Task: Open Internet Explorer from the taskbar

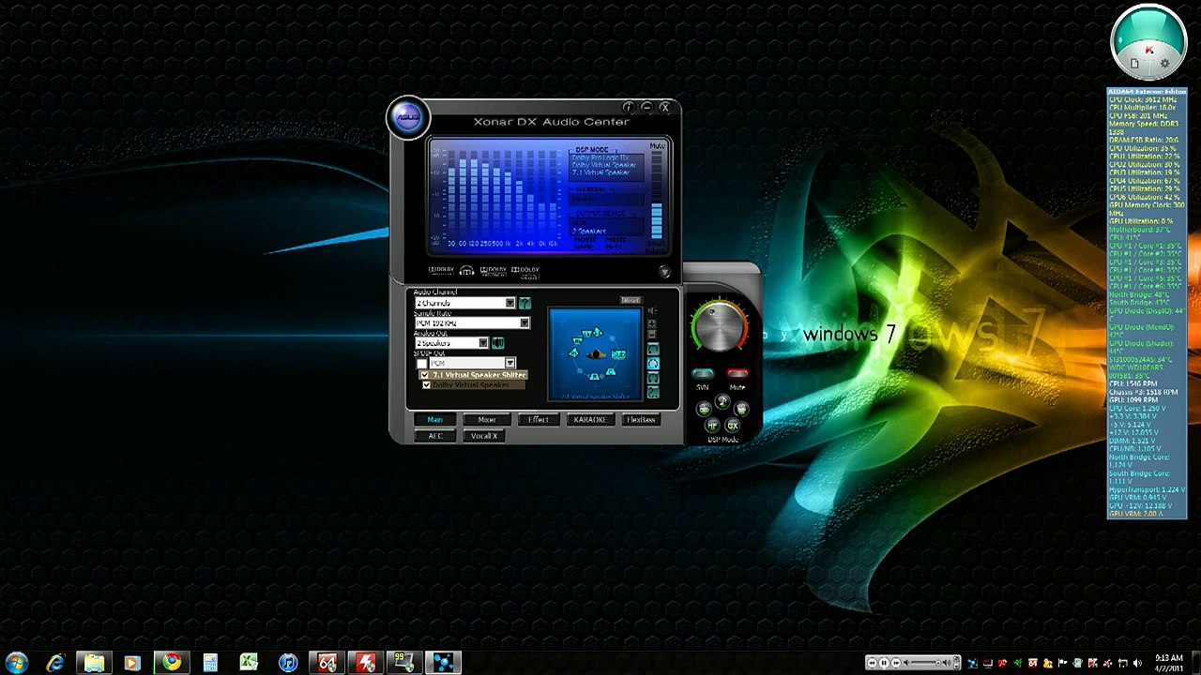Action: click(x=55, y=664)
